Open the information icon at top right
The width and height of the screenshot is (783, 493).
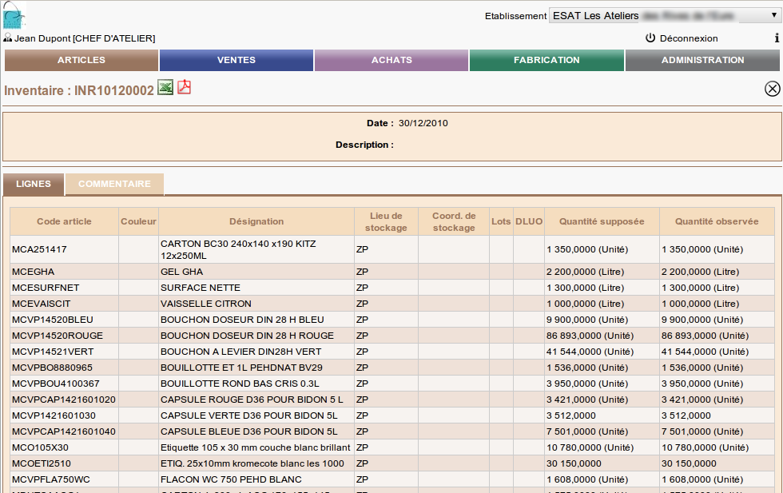[x=777, y=38]
